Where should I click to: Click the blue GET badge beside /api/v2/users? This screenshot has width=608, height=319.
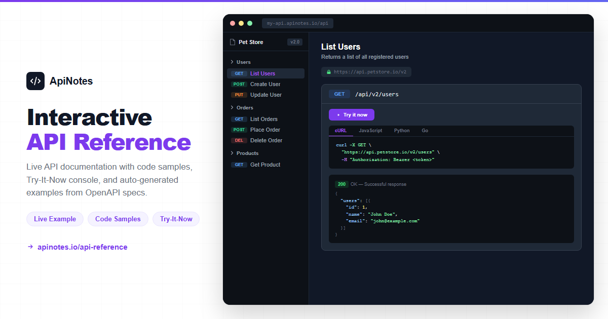pos(339,94)
